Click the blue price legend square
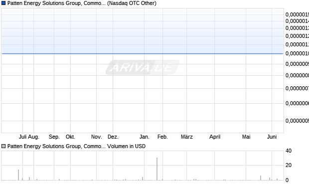Viewport: 309px width, 185px height. pyautogui.click(x=3, y=3)
